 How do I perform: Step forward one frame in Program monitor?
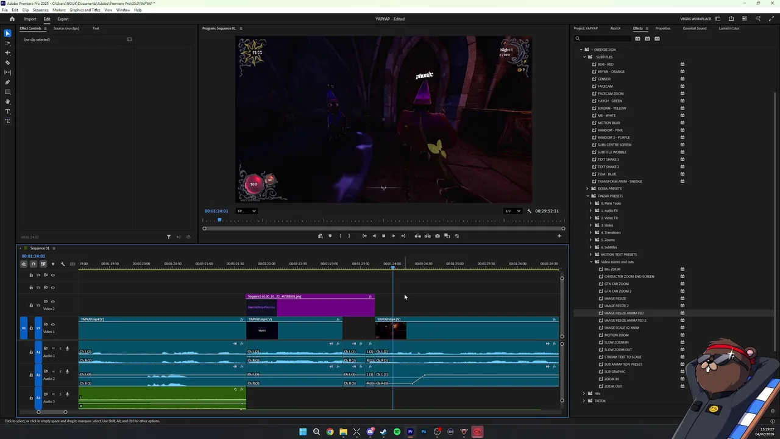tap(393, 236)
